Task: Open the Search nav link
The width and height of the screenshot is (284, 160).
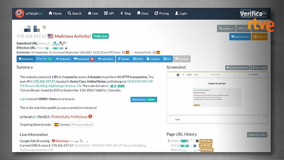Action: 74,13
